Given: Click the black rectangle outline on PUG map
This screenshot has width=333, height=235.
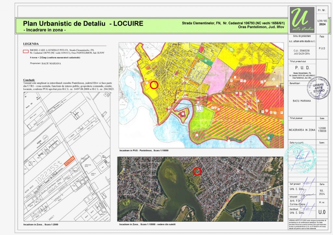Looking at the screenshot, I should click(x=191, y=97).
